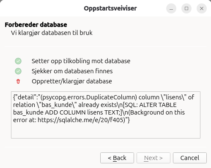Click the Oppstartsveiviser title bar text
The width and height of the screenshot is (211, 168).
(x=110, y=8)
